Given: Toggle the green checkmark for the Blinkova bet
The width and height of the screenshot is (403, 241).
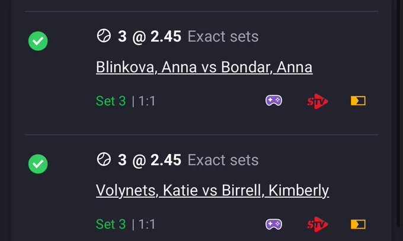Looking at the screenshot, I should pos(38,41).
